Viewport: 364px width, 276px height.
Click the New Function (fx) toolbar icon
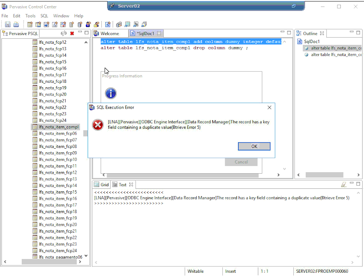(x=55, y=24)
